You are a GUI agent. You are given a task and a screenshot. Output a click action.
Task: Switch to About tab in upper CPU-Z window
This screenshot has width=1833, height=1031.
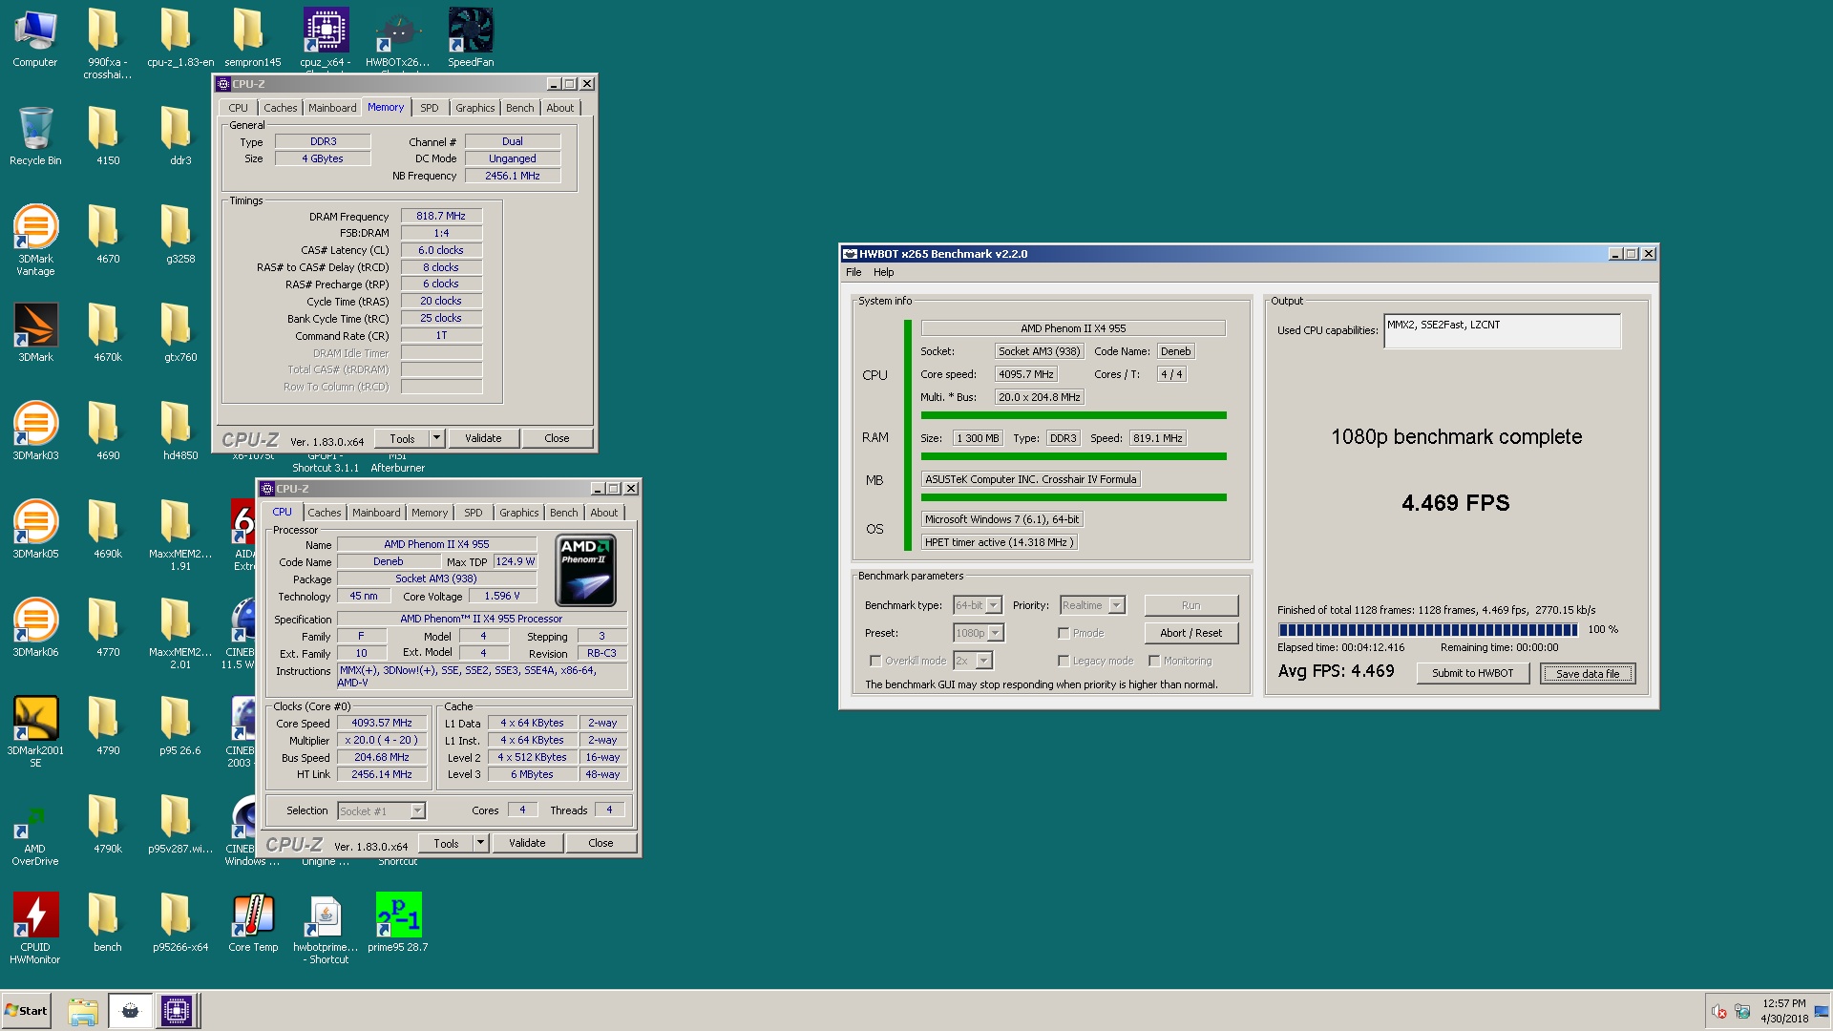click(x=560, y=108)
